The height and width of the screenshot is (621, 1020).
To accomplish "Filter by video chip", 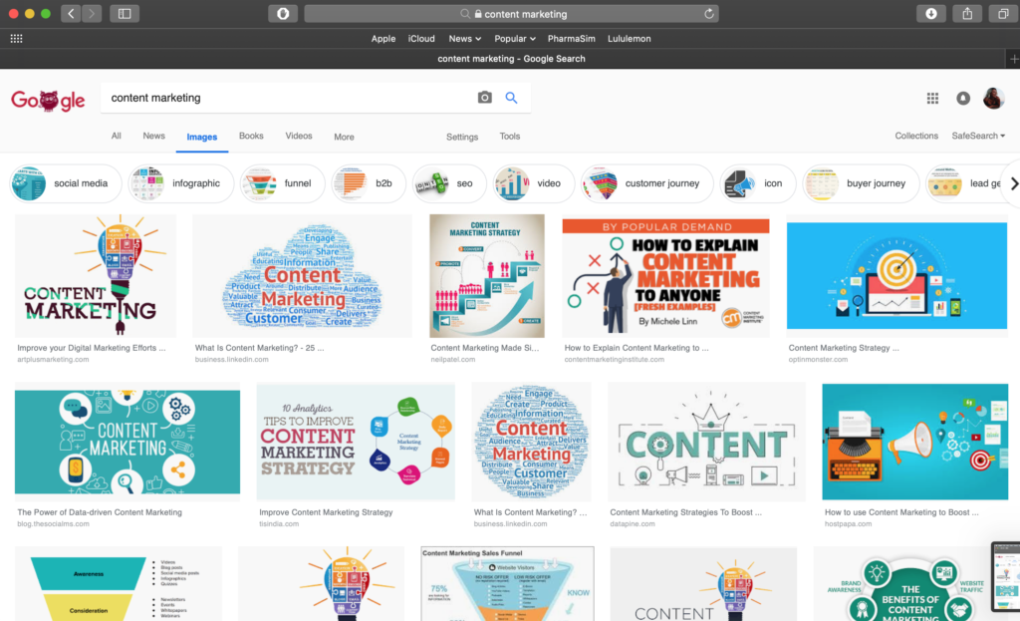I will pyautogui.click(x=534, y=183).
